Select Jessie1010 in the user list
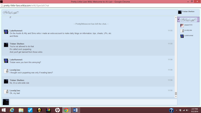This screenshot has width=201, height=113. pos(188,25)
